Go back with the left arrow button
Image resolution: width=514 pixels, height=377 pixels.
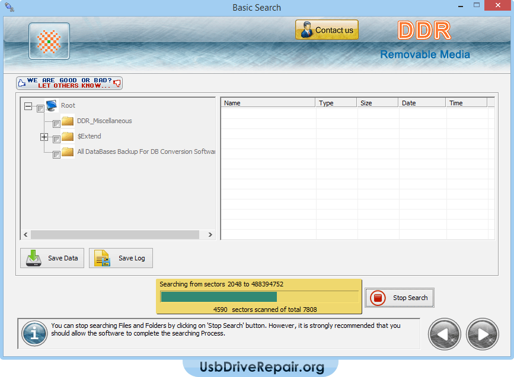click(x=445, y=334)
